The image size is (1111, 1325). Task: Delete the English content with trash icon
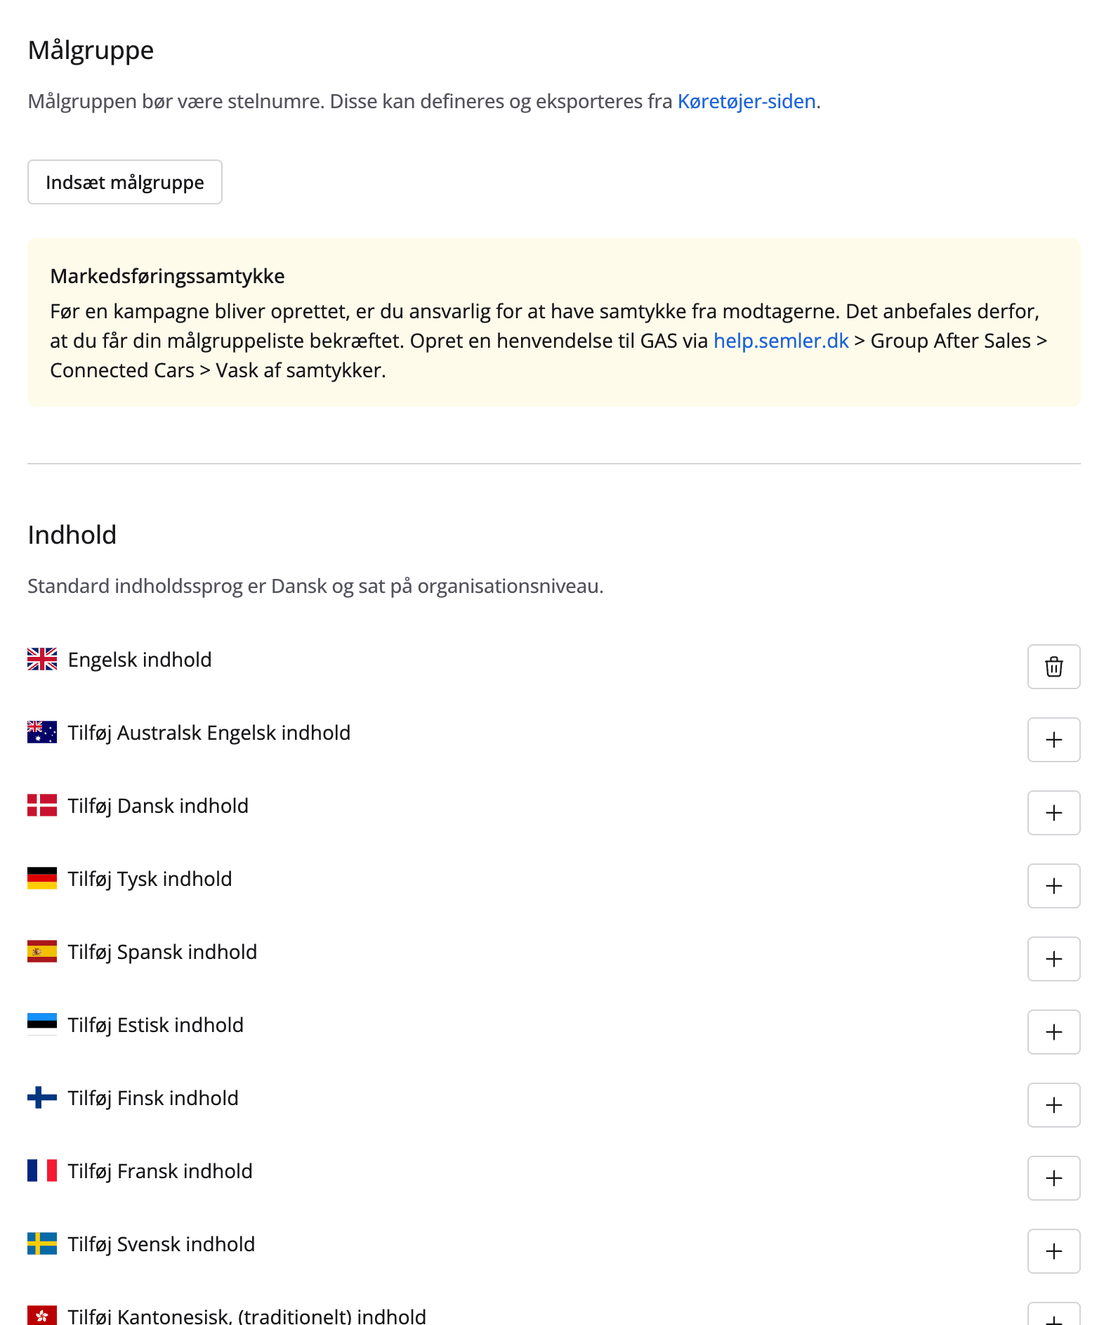[x=1053, y=667]
